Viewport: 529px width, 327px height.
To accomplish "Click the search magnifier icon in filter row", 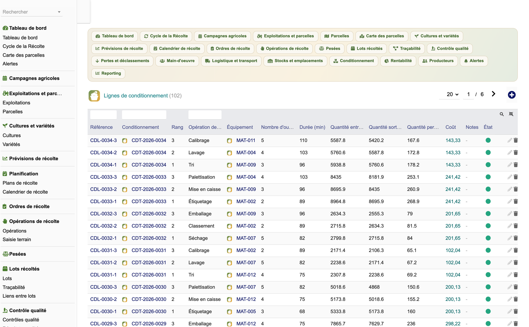I will (502, 114).
